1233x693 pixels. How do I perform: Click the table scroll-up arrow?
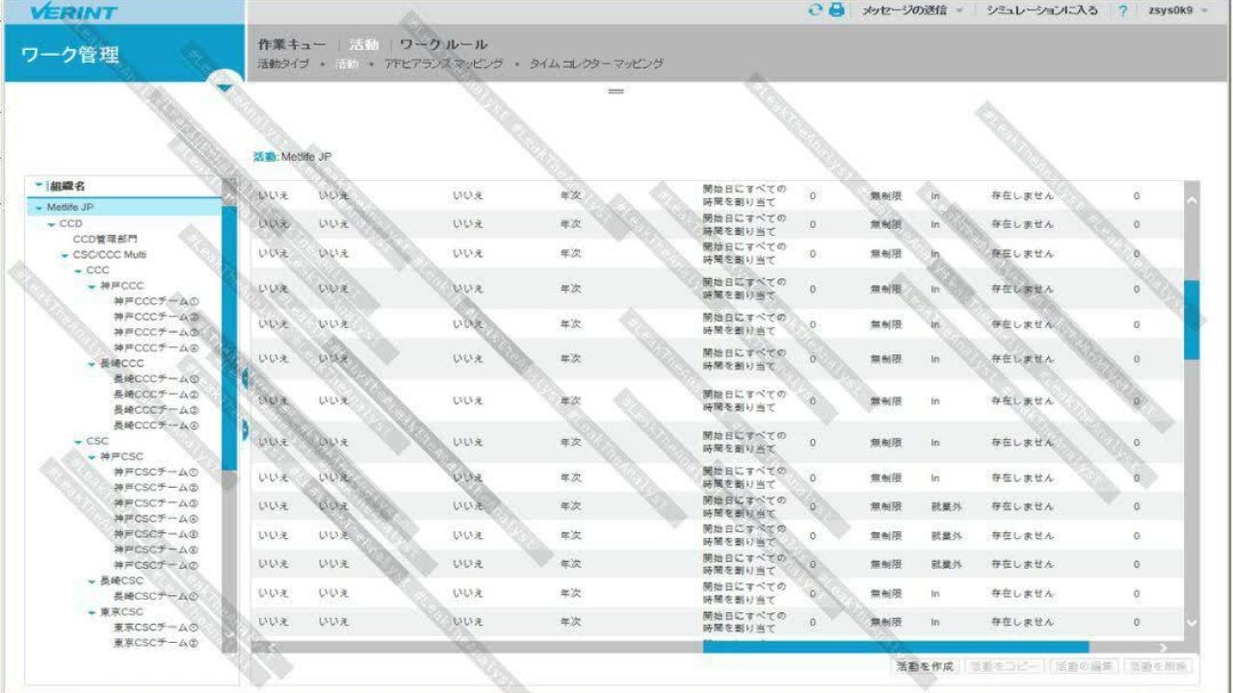(x=1192, y=200)
